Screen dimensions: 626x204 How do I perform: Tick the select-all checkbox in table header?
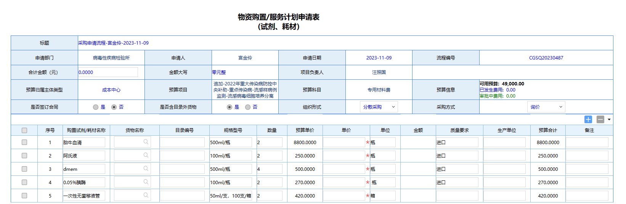[24, 130]
